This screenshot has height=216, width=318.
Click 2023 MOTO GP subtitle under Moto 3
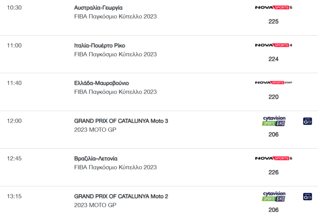point(95,130)
